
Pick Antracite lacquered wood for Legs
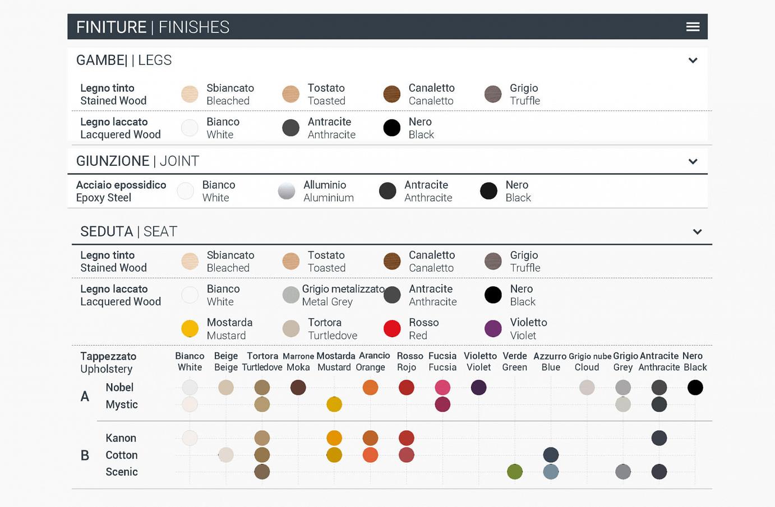click(291, 128)
